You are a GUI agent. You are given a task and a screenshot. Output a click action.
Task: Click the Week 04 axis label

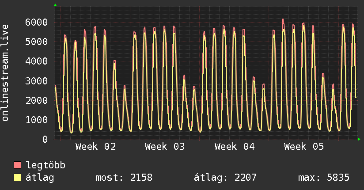(x=235, y=147)
